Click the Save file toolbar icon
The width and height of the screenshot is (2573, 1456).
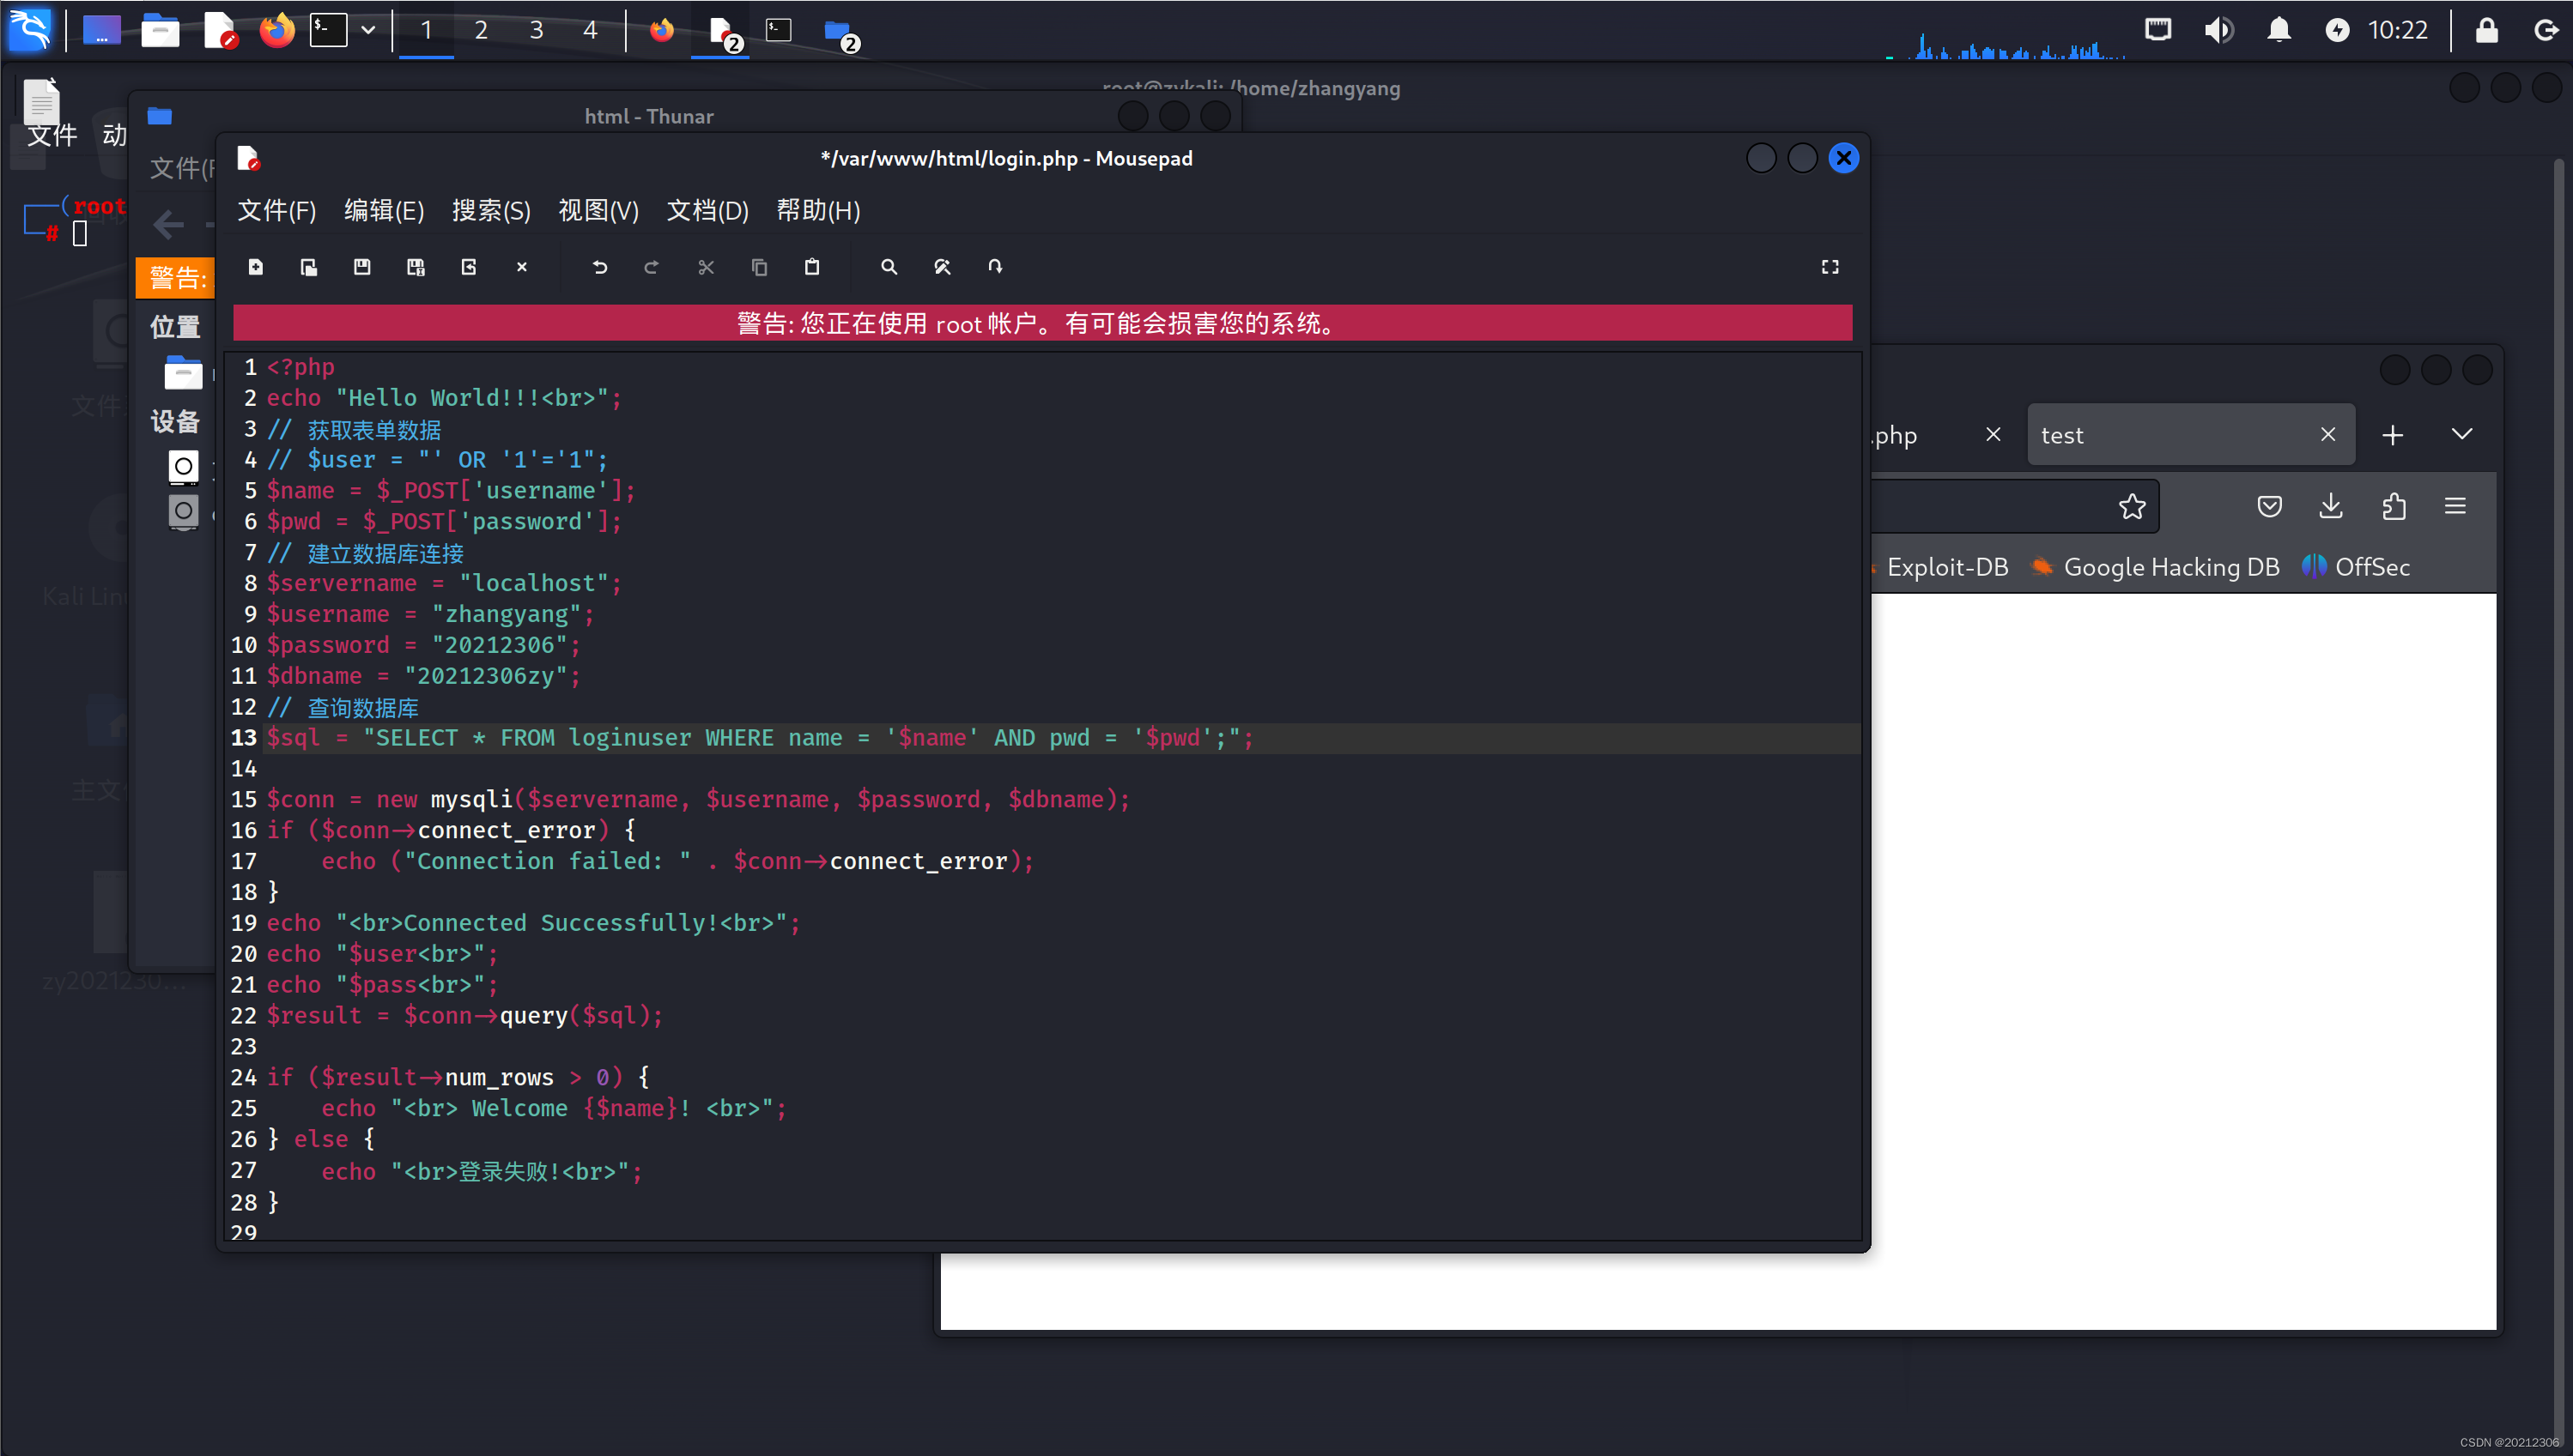(362, 267)
